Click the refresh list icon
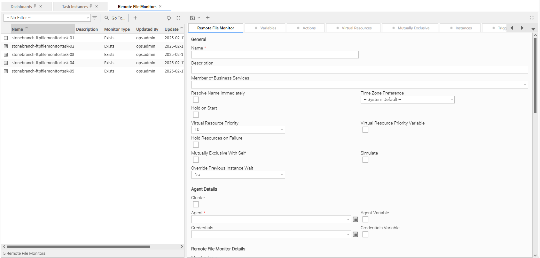 [169, 18]
